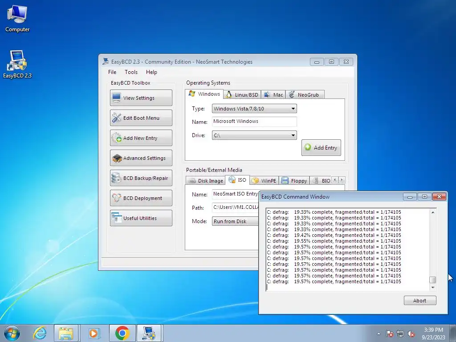Click the command window scrollbar down arrow
456x342 pixels.
point(433,288)
